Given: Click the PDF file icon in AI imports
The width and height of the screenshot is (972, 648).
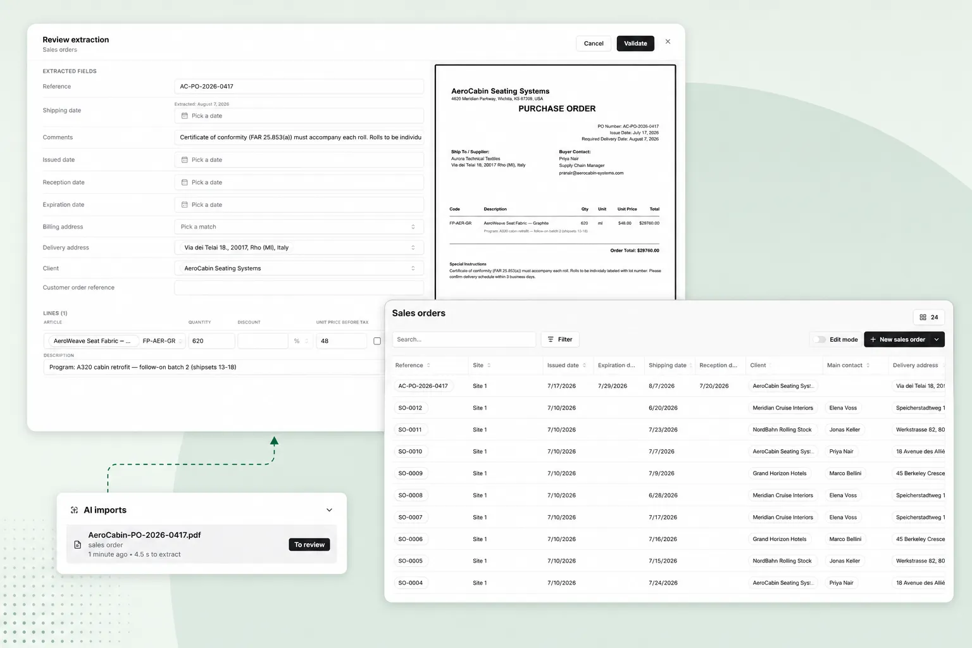Looking at the screenshot, I should [x=78, y=545].
